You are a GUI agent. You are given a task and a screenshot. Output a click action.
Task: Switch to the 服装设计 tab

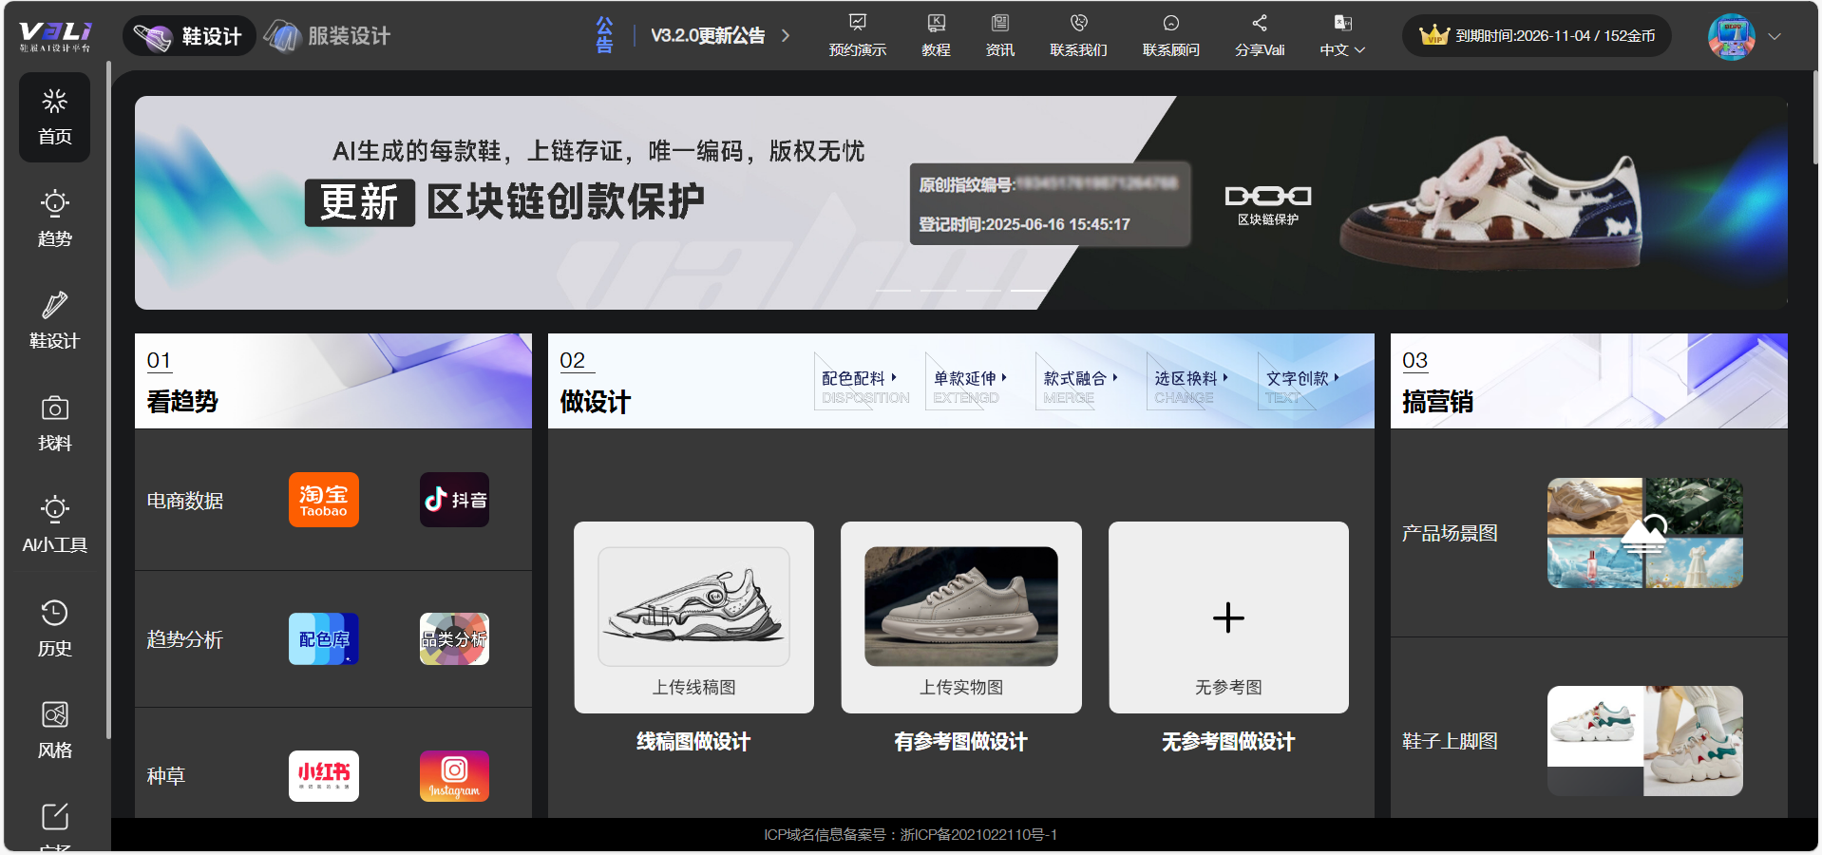327,35
